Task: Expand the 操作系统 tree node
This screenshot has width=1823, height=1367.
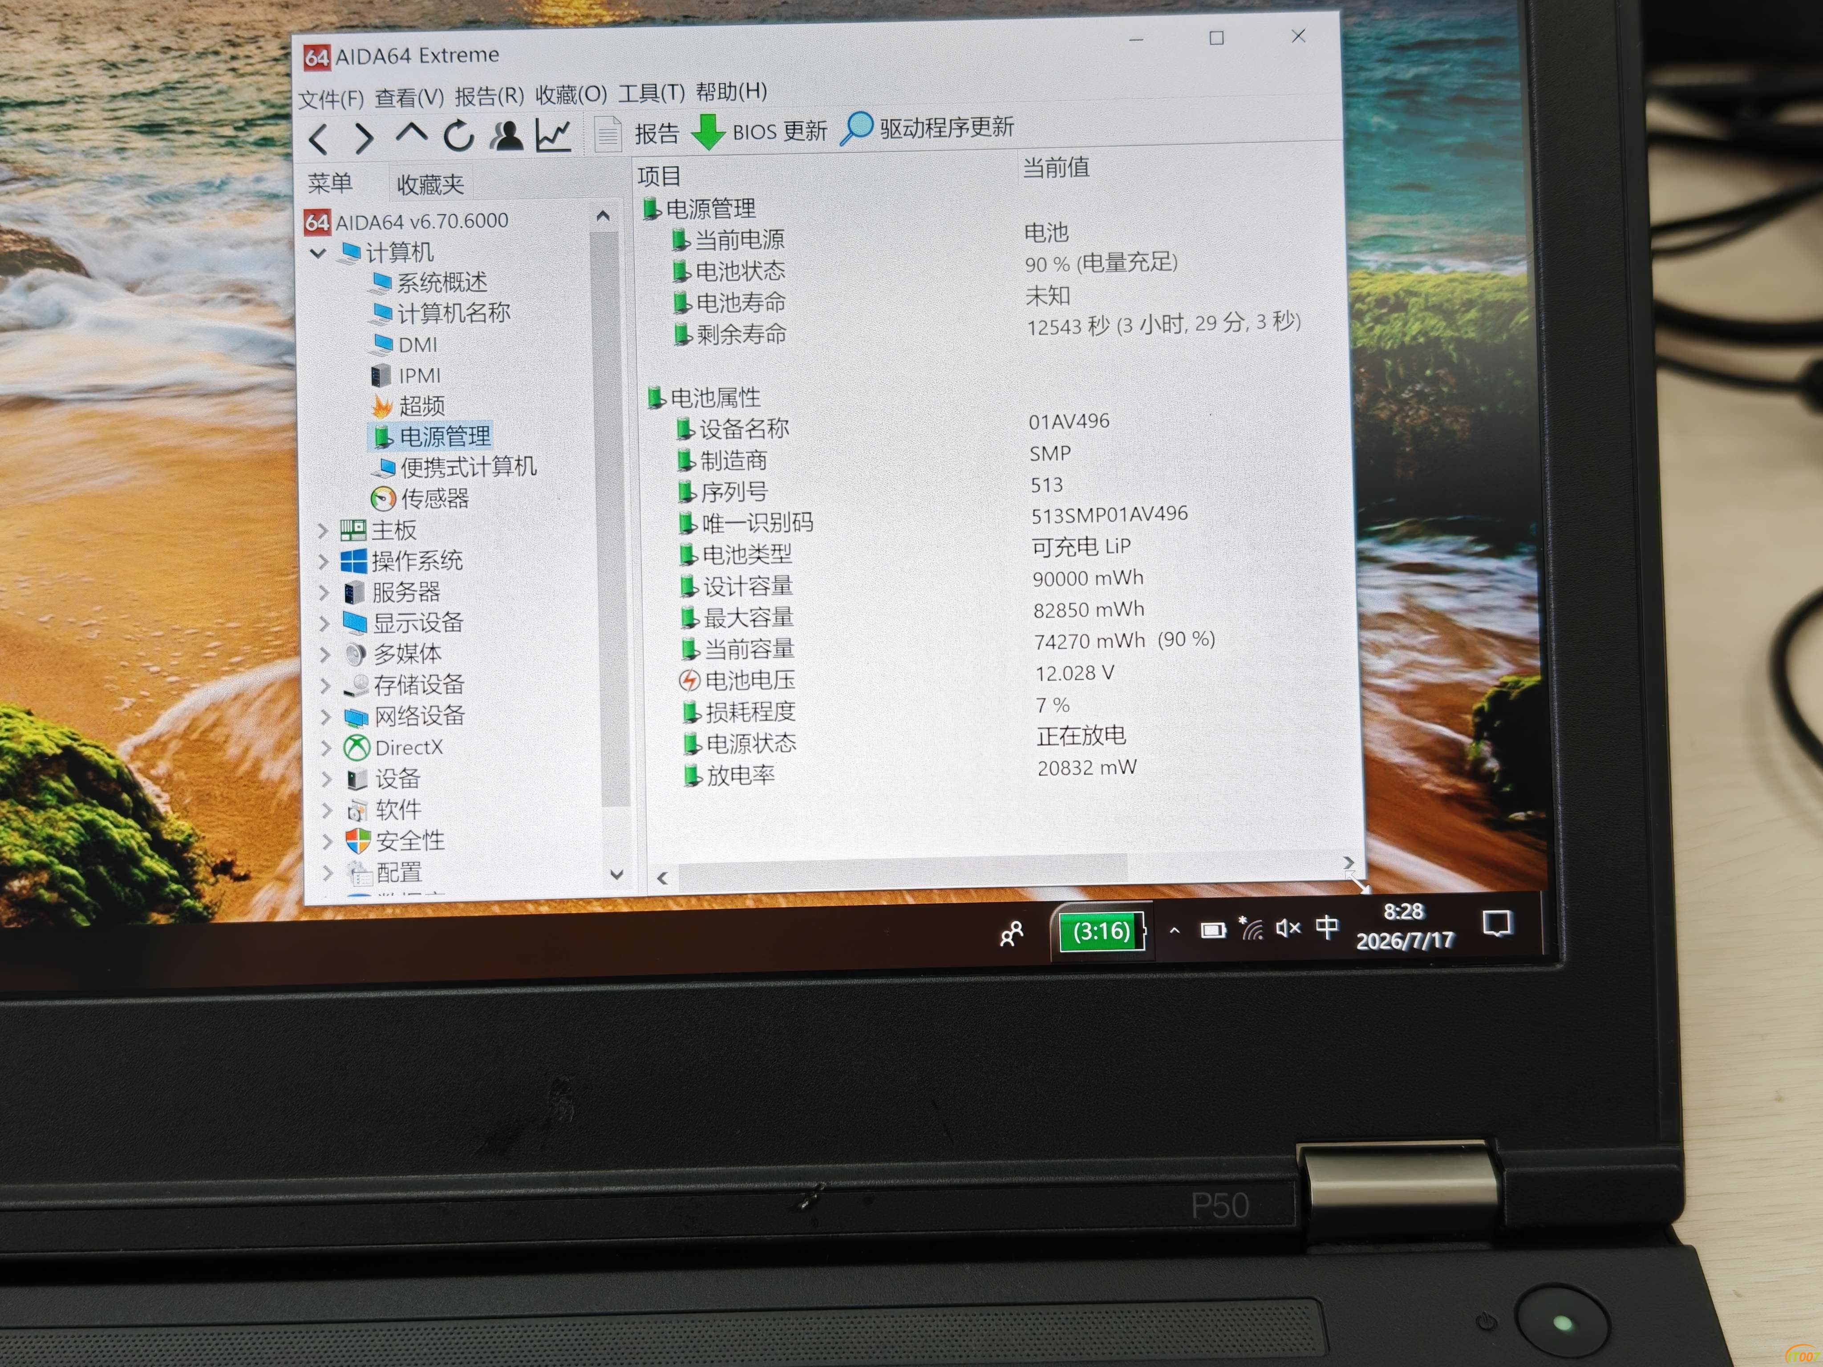Action: (323, 562)
